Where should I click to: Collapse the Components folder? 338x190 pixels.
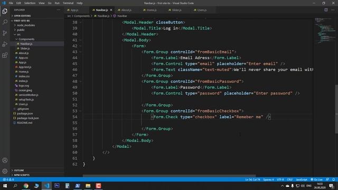[x=26, y=39]
